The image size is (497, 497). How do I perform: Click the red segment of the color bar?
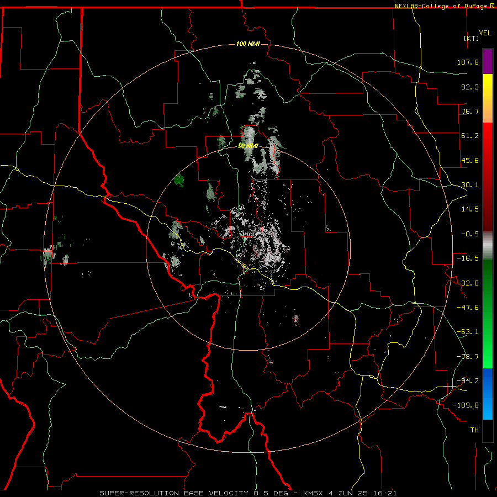point(488,177)
